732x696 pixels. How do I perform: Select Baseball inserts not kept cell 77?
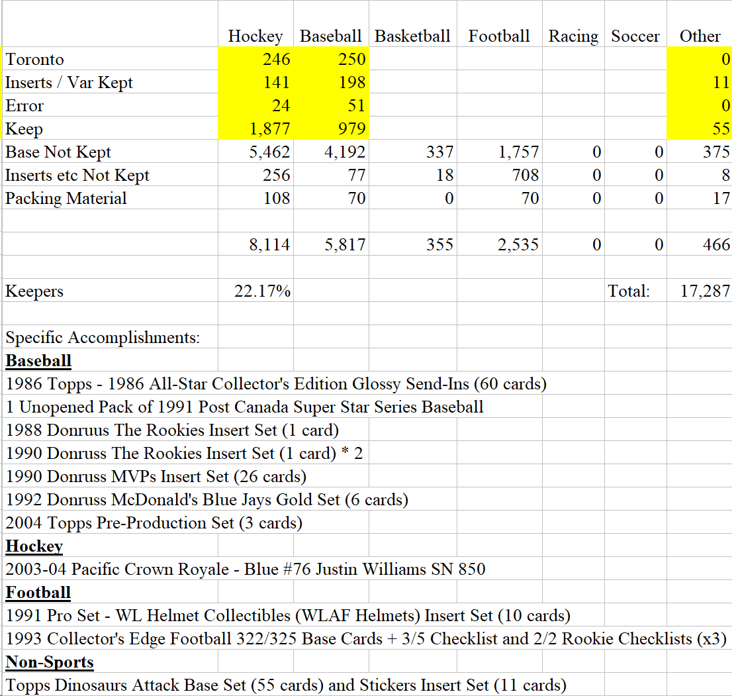pos(331,175)
